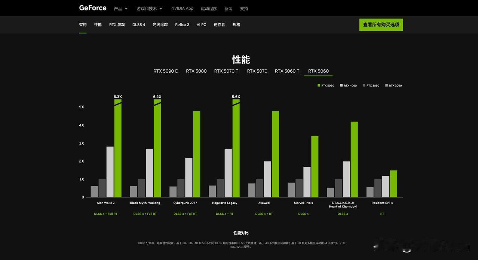Open the NVIDIA App link
Image resolution: width=478 pixels, height=260 pixels.
click(x=182, y=8)
